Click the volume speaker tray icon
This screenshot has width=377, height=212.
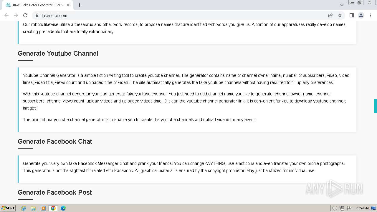pyautogui.click(x=335, y=208)
